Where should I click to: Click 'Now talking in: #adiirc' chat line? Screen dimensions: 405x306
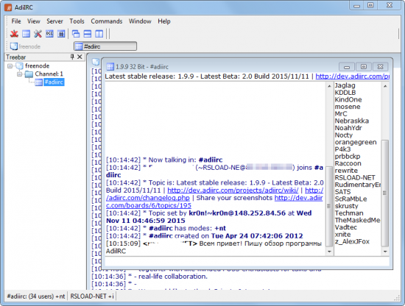point(164,160)
